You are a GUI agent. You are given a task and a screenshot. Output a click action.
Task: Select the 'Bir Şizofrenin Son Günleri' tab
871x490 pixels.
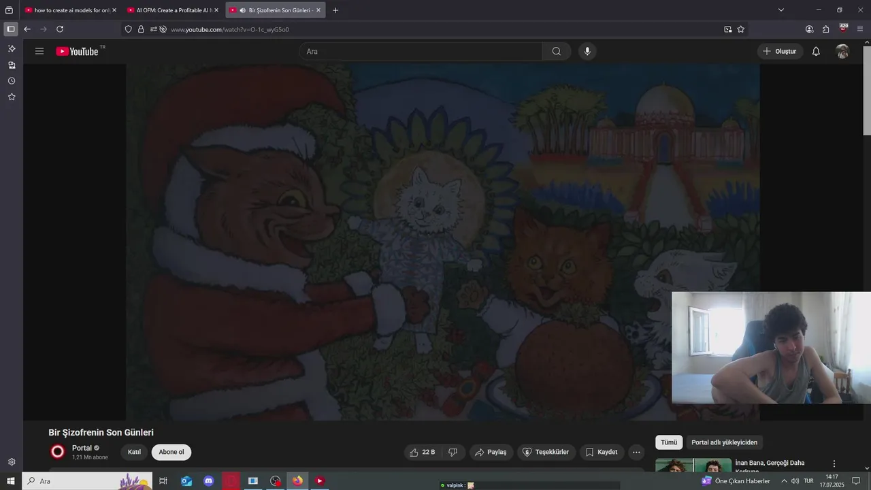tap(275, 10)
